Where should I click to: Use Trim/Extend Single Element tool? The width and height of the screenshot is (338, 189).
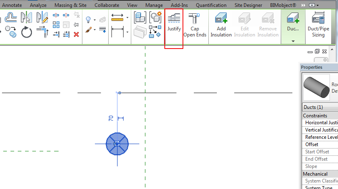click(x=56, y=34)
